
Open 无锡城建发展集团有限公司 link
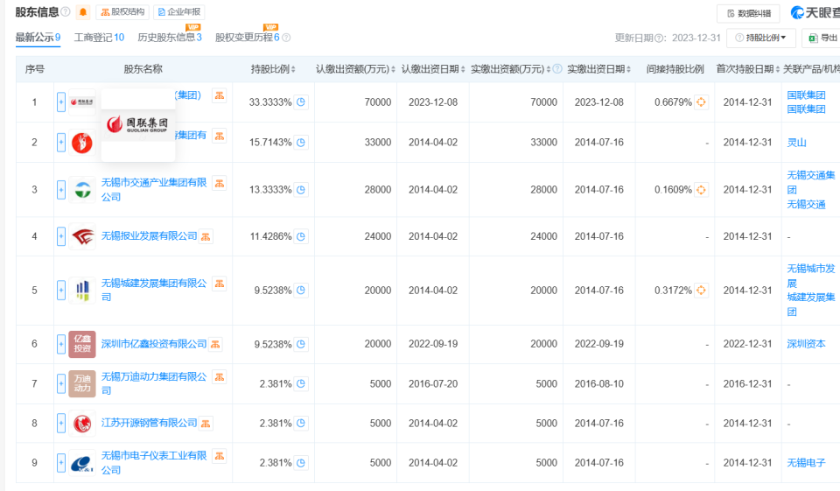[x=154, y=290]
